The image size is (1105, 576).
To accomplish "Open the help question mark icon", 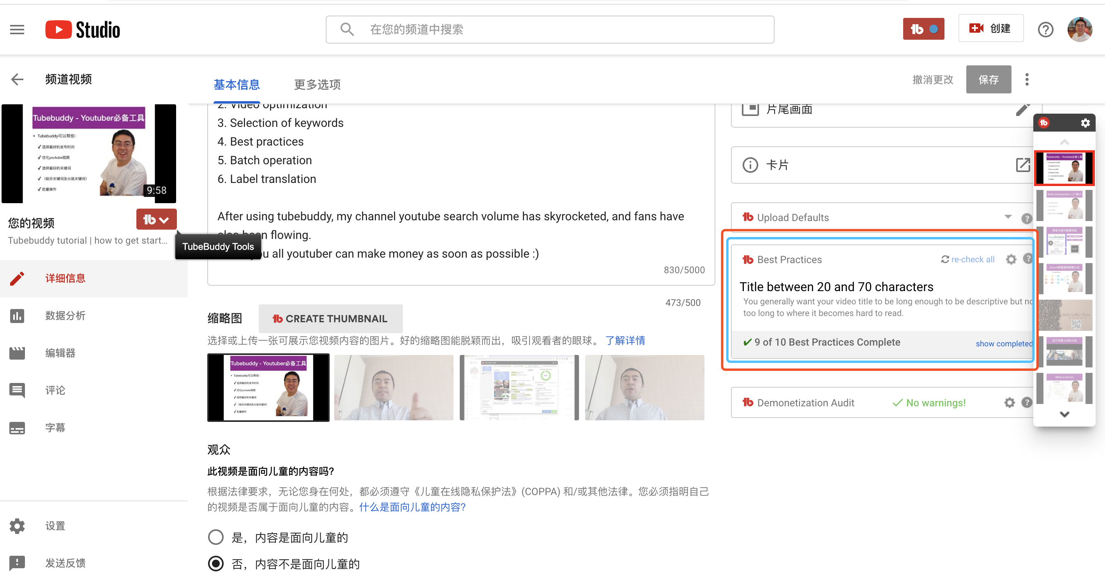I will point(1045,29).
